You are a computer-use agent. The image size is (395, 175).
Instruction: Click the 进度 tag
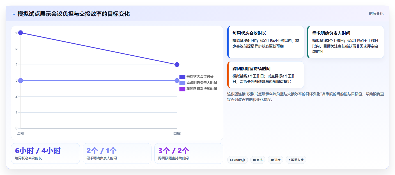pyautogui.click(x=275, y=160)
